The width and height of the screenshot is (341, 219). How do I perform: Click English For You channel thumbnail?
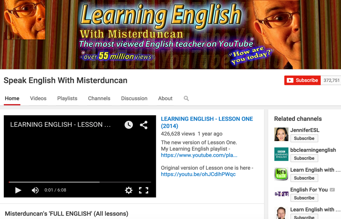(x=281, y=194)
